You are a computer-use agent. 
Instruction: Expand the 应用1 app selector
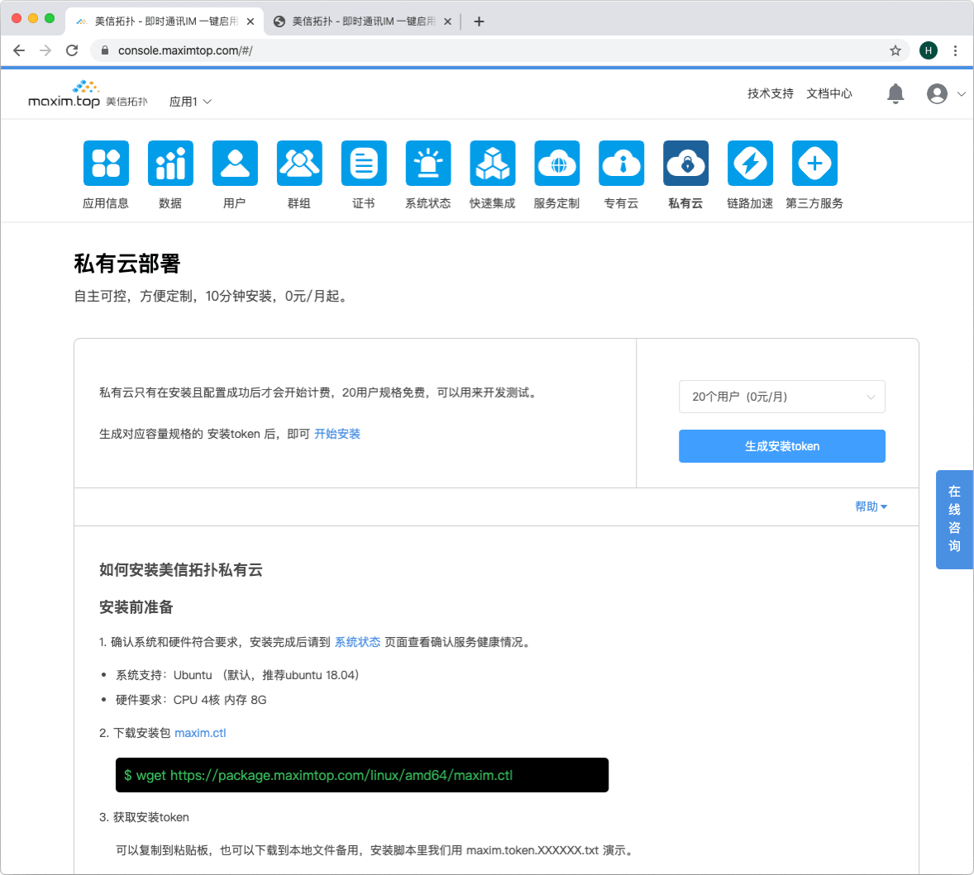(191, 102)
